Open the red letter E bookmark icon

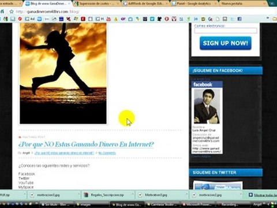point(83,19)
